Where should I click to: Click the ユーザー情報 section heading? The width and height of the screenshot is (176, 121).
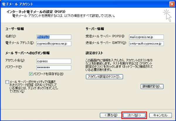[15, 29]
